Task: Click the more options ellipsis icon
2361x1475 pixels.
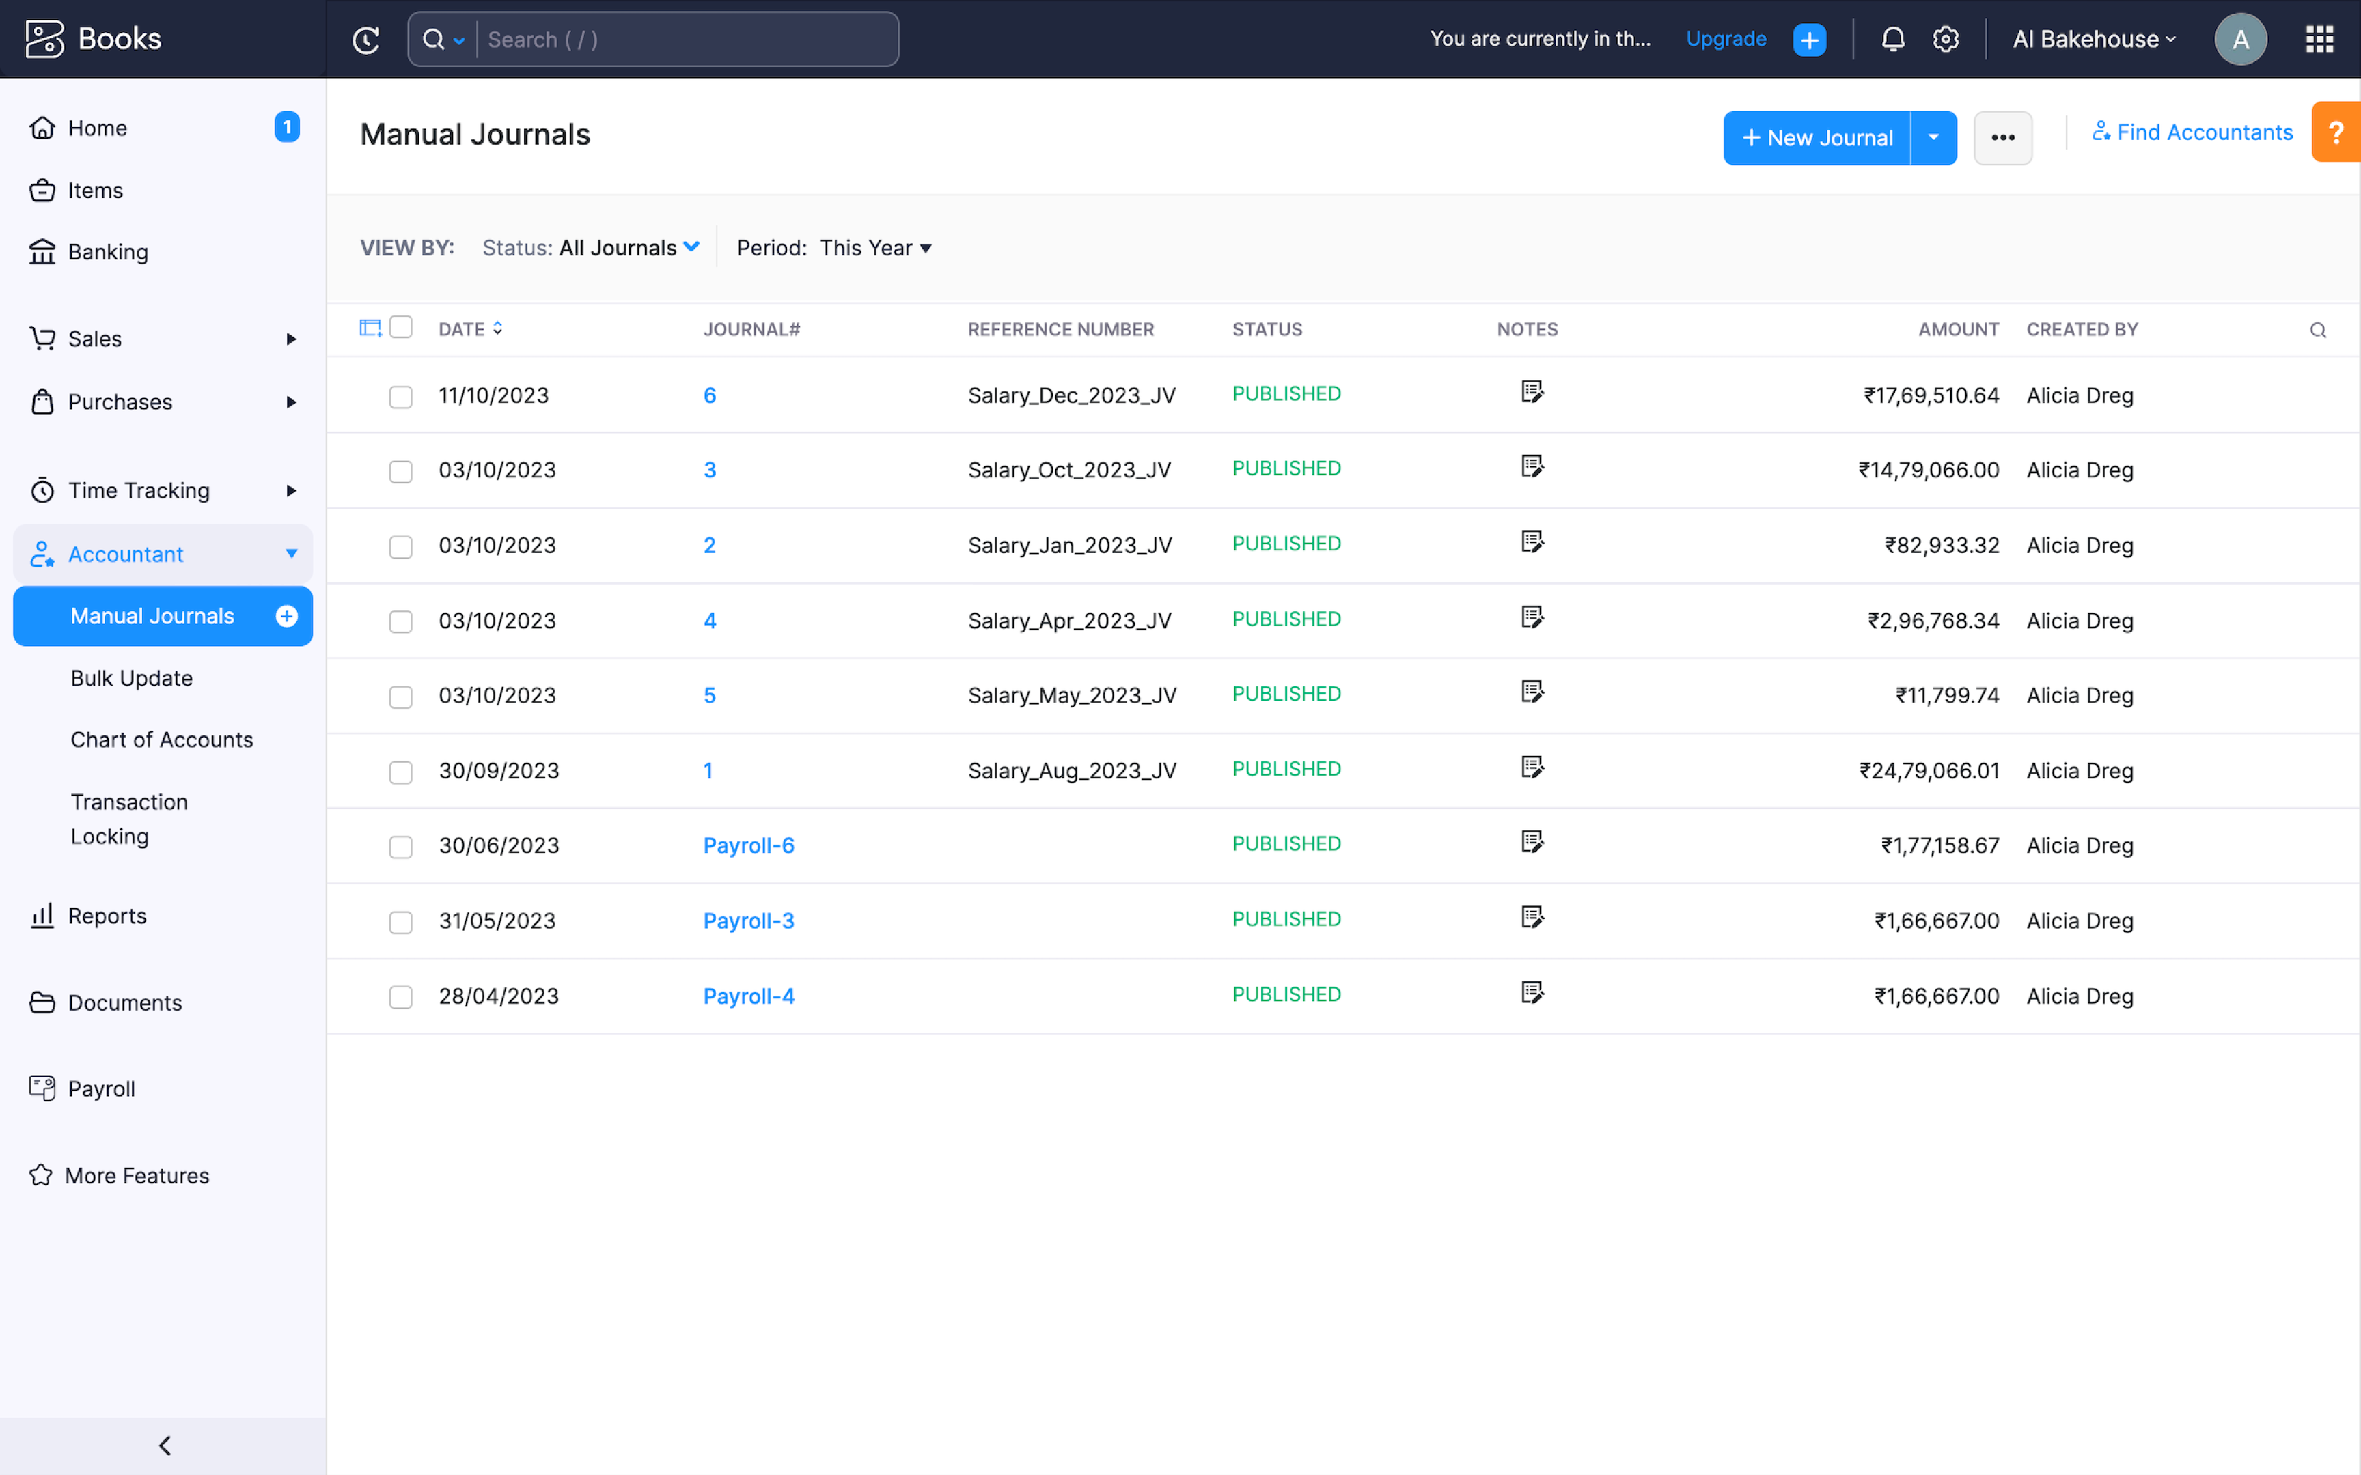Action: point(2003,137)
